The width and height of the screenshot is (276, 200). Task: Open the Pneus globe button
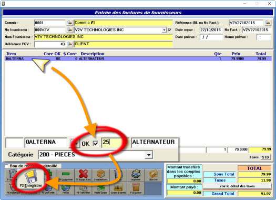66,188
